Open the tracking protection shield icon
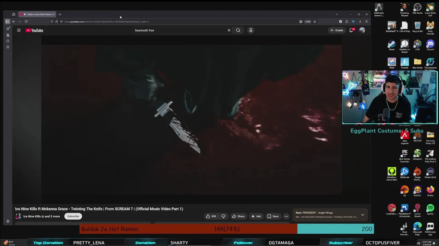Viewport: 439px width, 246px height. coord(52,22)
